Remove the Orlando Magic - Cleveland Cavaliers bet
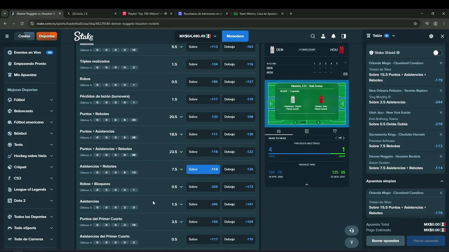Screen dimensions: 449x252 point(441,63)
